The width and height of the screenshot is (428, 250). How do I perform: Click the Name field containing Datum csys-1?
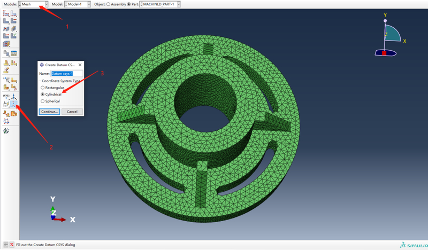tap(66, 74)
